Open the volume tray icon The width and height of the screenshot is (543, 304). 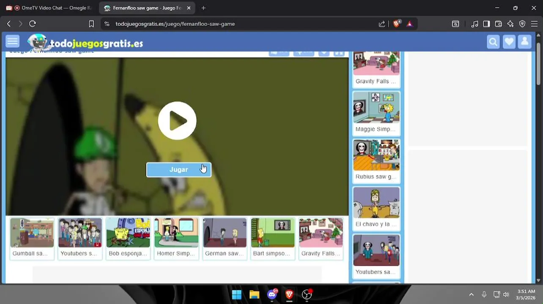506,294
